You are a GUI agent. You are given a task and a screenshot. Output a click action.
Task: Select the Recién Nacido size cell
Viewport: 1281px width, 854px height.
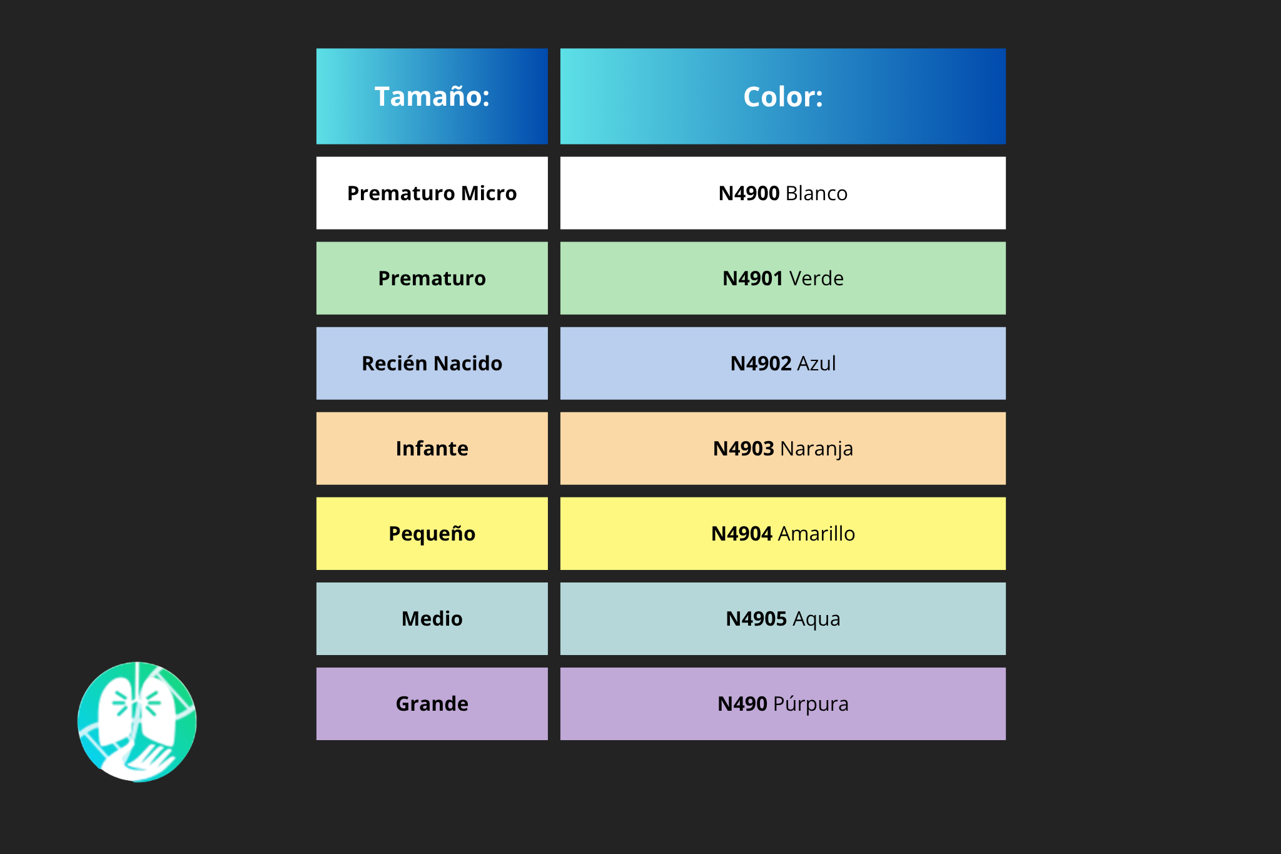432,363
